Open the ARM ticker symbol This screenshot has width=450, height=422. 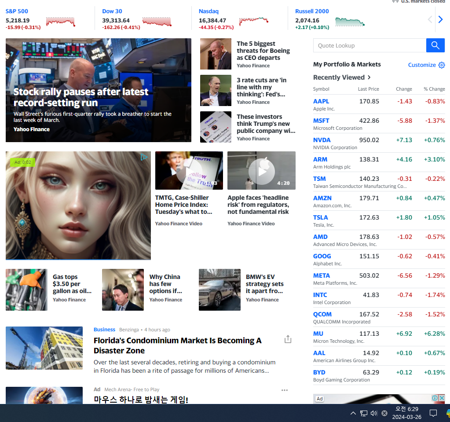pyautogui.click(x=320, y=159)
